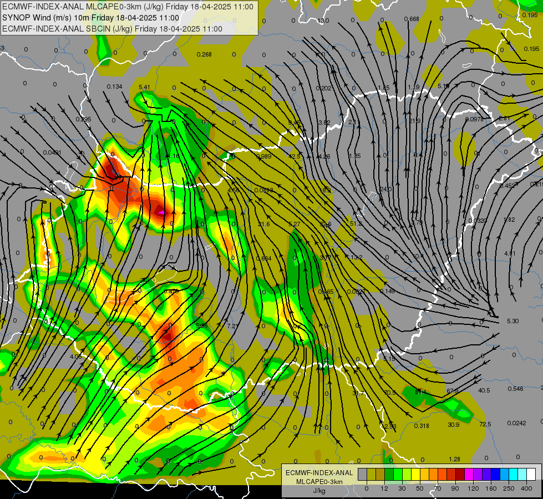
Task: Click the map value '13.0'
Action: tap(323, 21)
